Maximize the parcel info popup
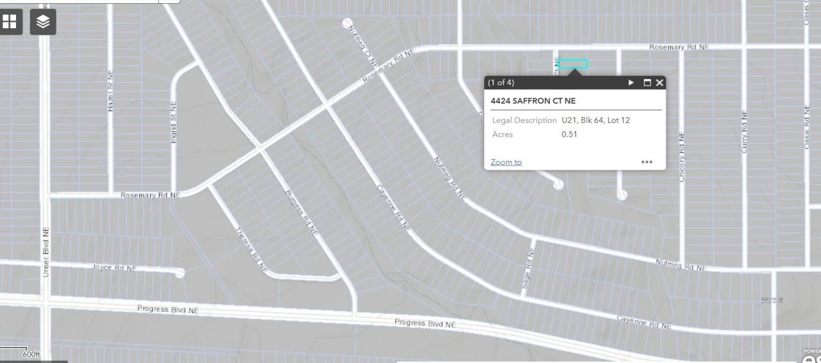821x363 pixels. click(647, 83)
